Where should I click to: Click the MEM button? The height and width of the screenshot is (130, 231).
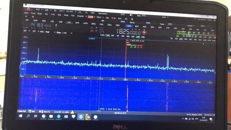click(93, 13)
